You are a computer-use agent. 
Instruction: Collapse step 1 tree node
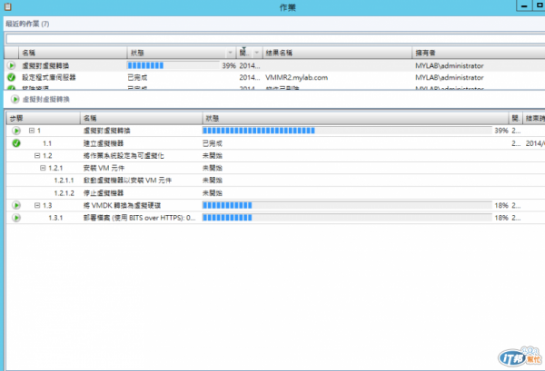pyautogui.click(x=32, y=131)
